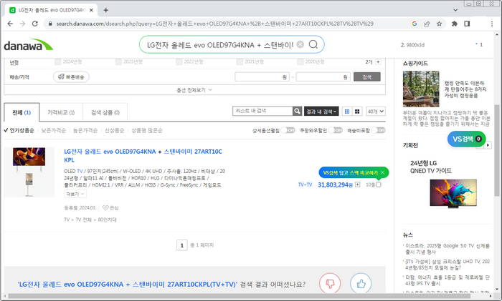
Task: Click the list search magnifier button
Action: pos(298,111)
